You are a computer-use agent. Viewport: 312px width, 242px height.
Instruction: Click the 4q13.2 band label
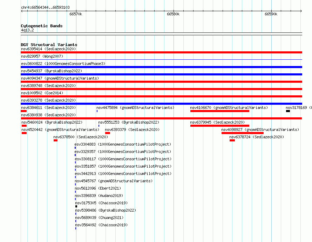click(27, 30)
